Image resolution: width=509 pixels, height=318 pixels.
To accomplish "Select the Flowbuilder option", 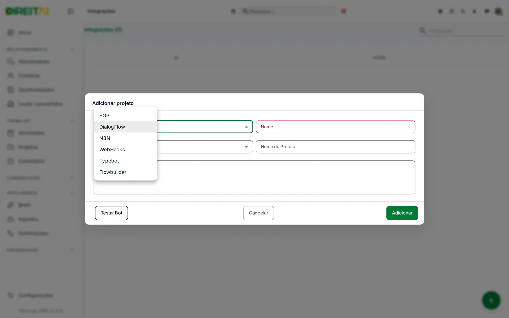I will point(125,172).
